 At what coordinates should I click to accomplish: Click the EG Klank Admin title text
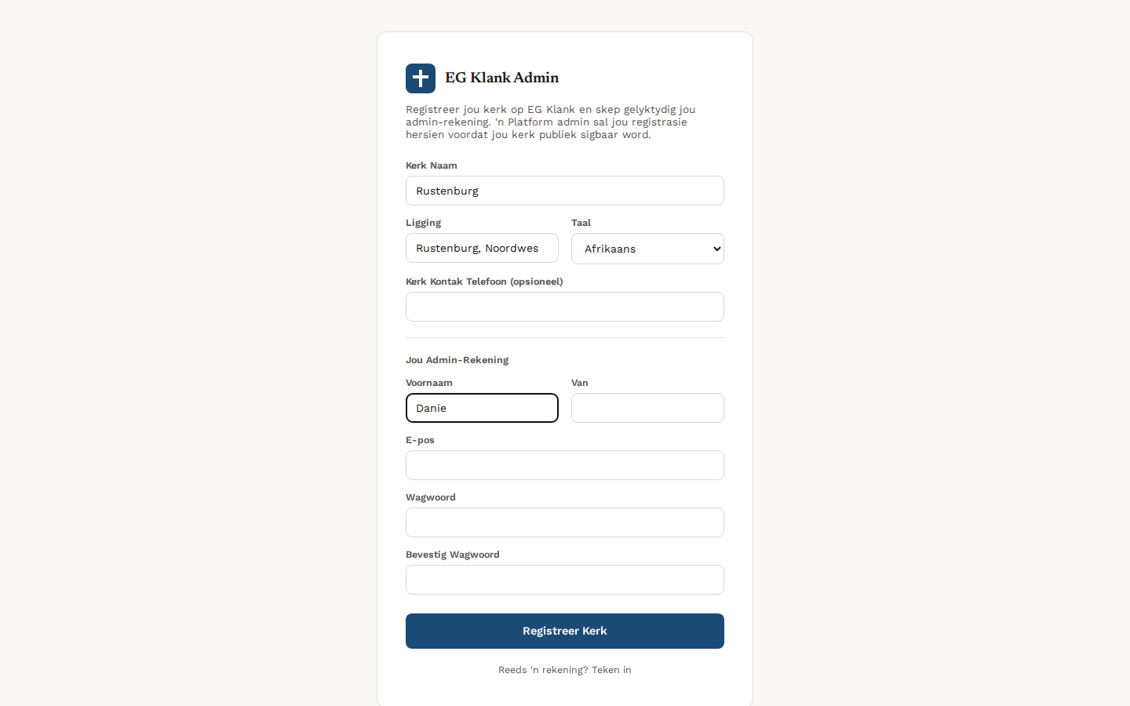(502, 78)
